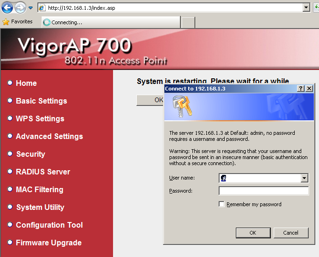Image resolution: width=319 pixels, height=257 pixels.
Task: Open Basic Settings menu item
Action: pos(42,101)
